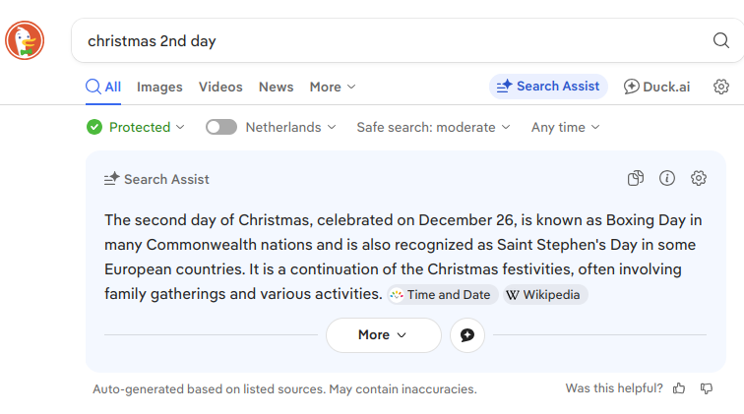Open the Wikipedia source link

click(x=543, y=294)
